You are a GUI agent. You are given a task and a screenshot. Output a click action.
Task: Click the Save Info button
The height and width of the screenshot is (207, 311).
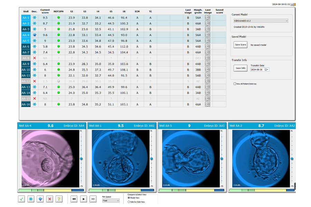(241, 68)
